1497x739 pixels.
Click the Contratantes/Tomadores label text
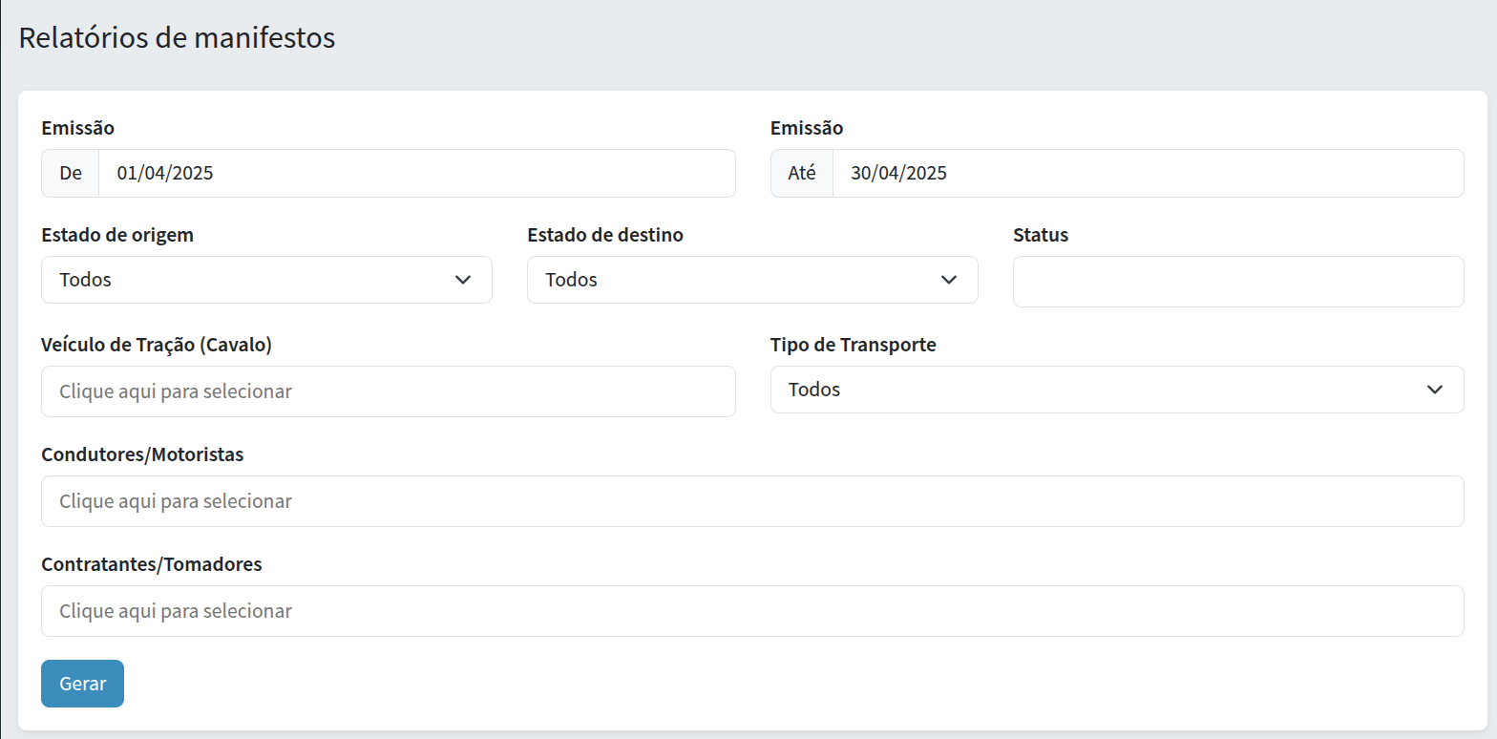[x=151, y=564]
